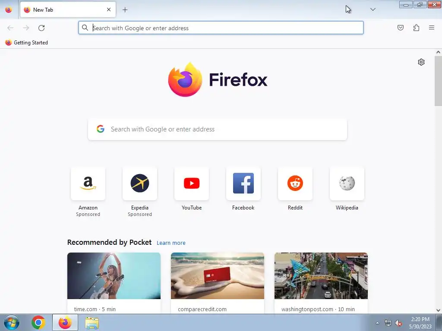
Task: Click the Google G icon in search box
Action: click(101, 129)
